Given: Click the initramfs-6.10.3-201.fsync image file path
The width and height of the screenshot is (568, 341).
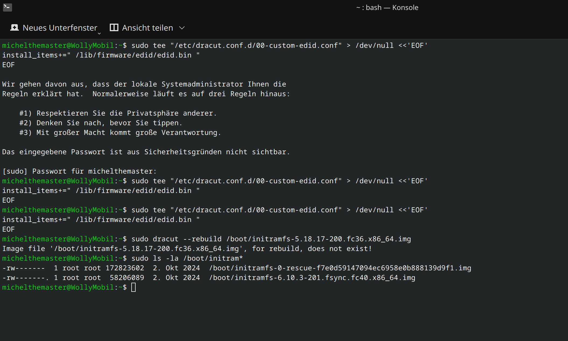Looking at the screenshot, I should [312, 278].
